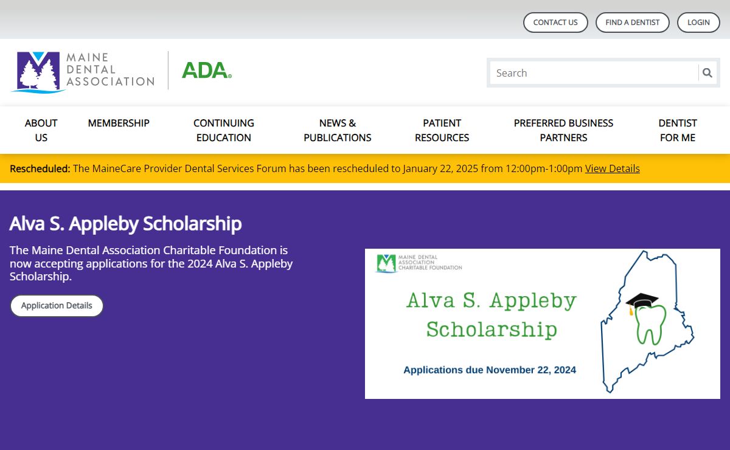
Task: Click the Alva S. Appleby Scholarship heading
Action: [125, 224]
